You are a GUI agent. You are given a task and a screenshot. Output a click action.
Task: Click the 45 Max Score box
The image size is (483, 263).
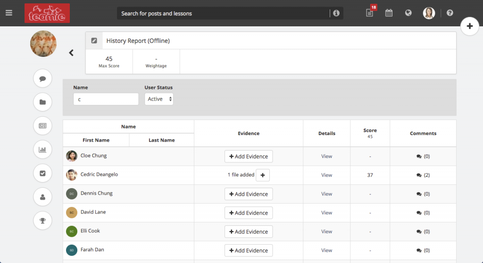point(109,62)
